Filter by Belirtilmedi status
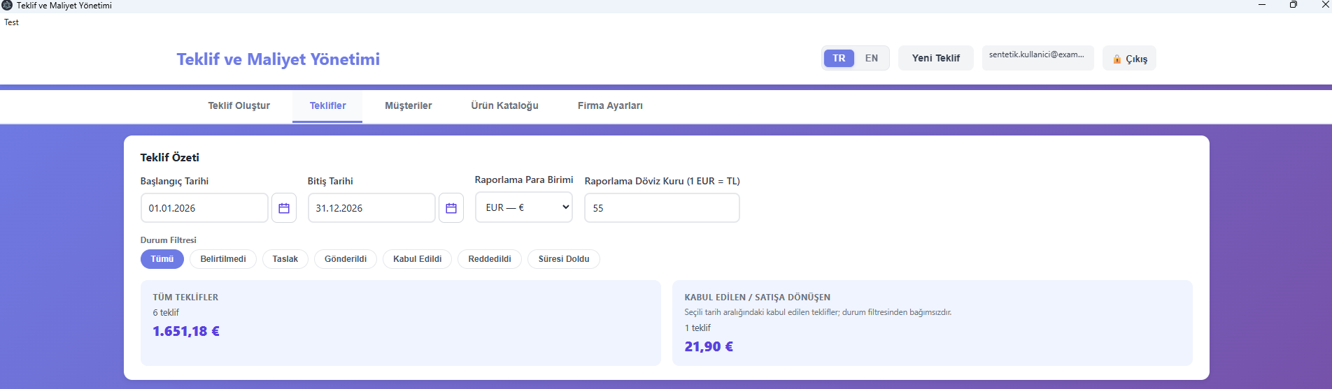 coord(223,259)
